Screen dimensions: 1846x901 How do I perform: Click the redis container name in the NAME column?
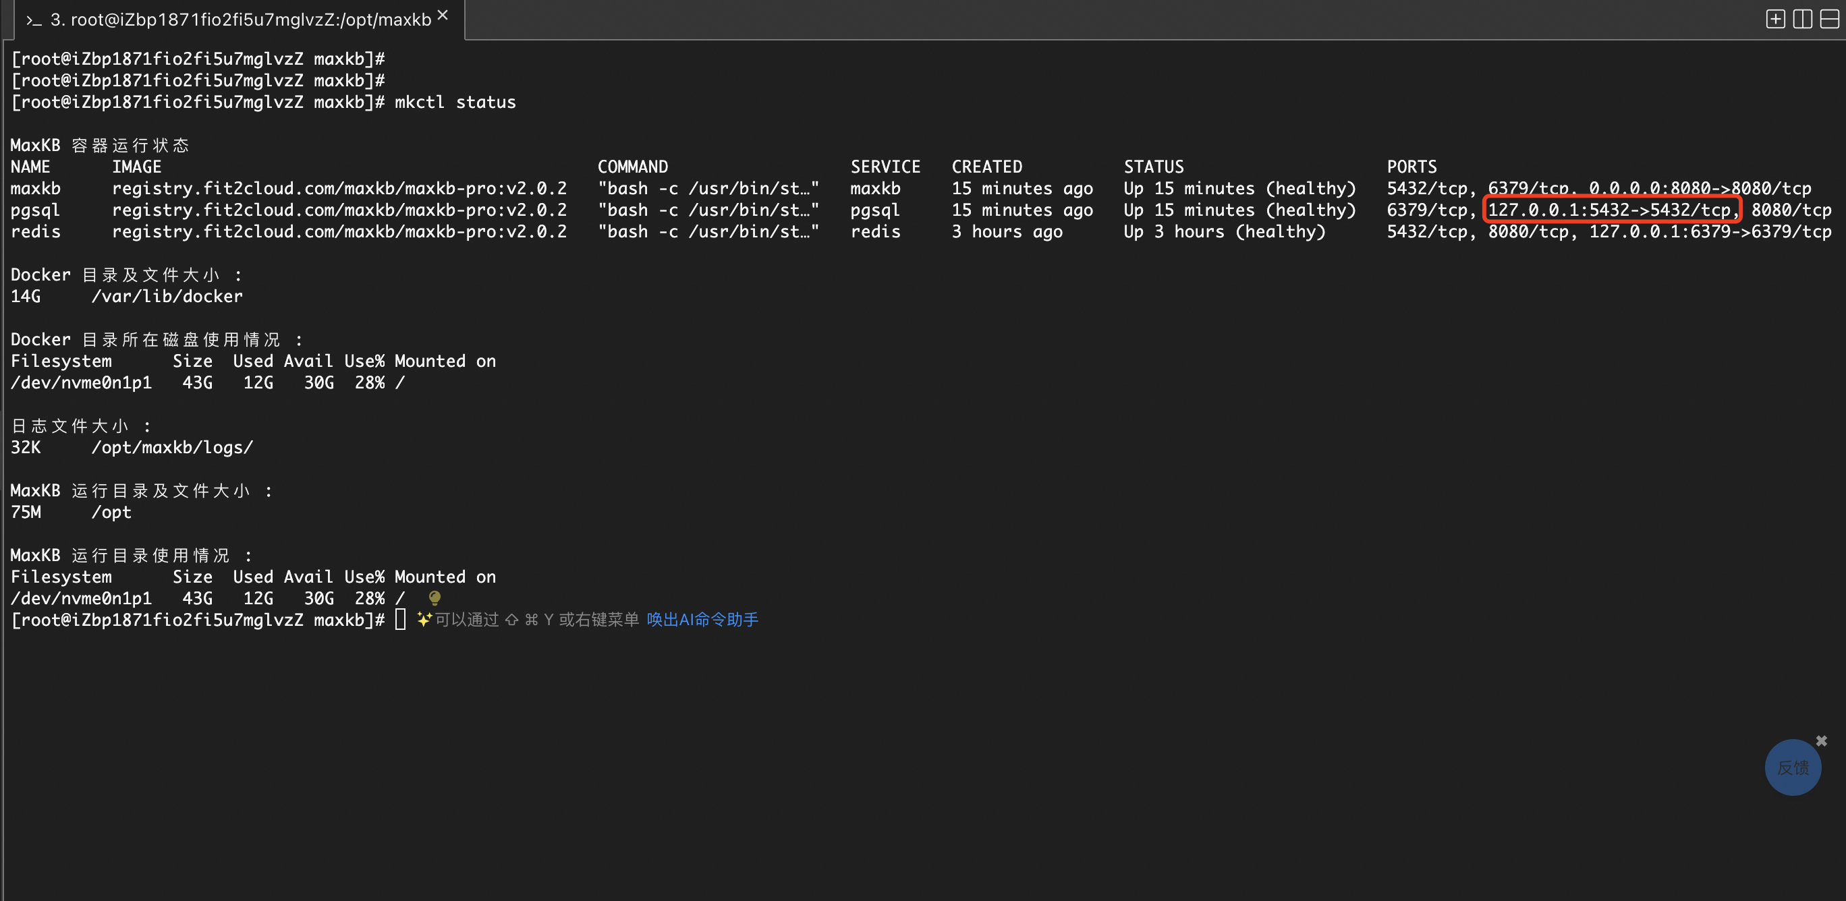click(x=36, y=232)
